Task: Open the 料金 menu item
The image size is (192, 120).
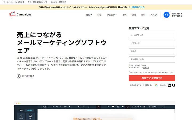Action: tap(99, 15)
